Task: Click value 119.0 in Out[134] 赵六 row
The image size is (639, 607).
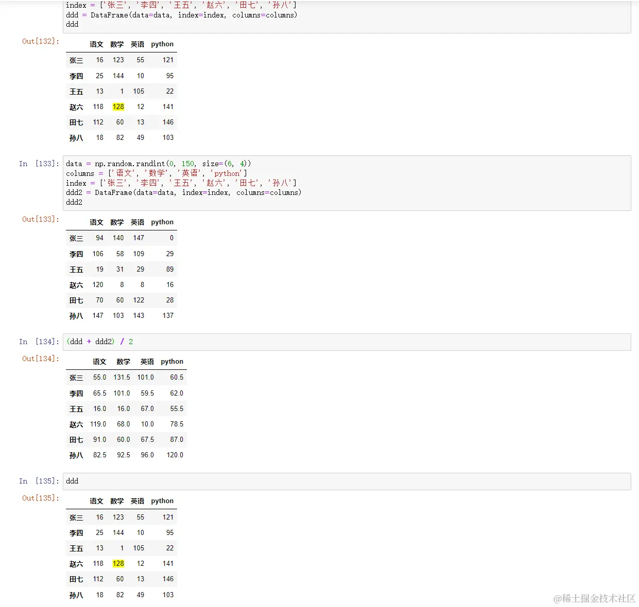Action: [x=98, y=424]
